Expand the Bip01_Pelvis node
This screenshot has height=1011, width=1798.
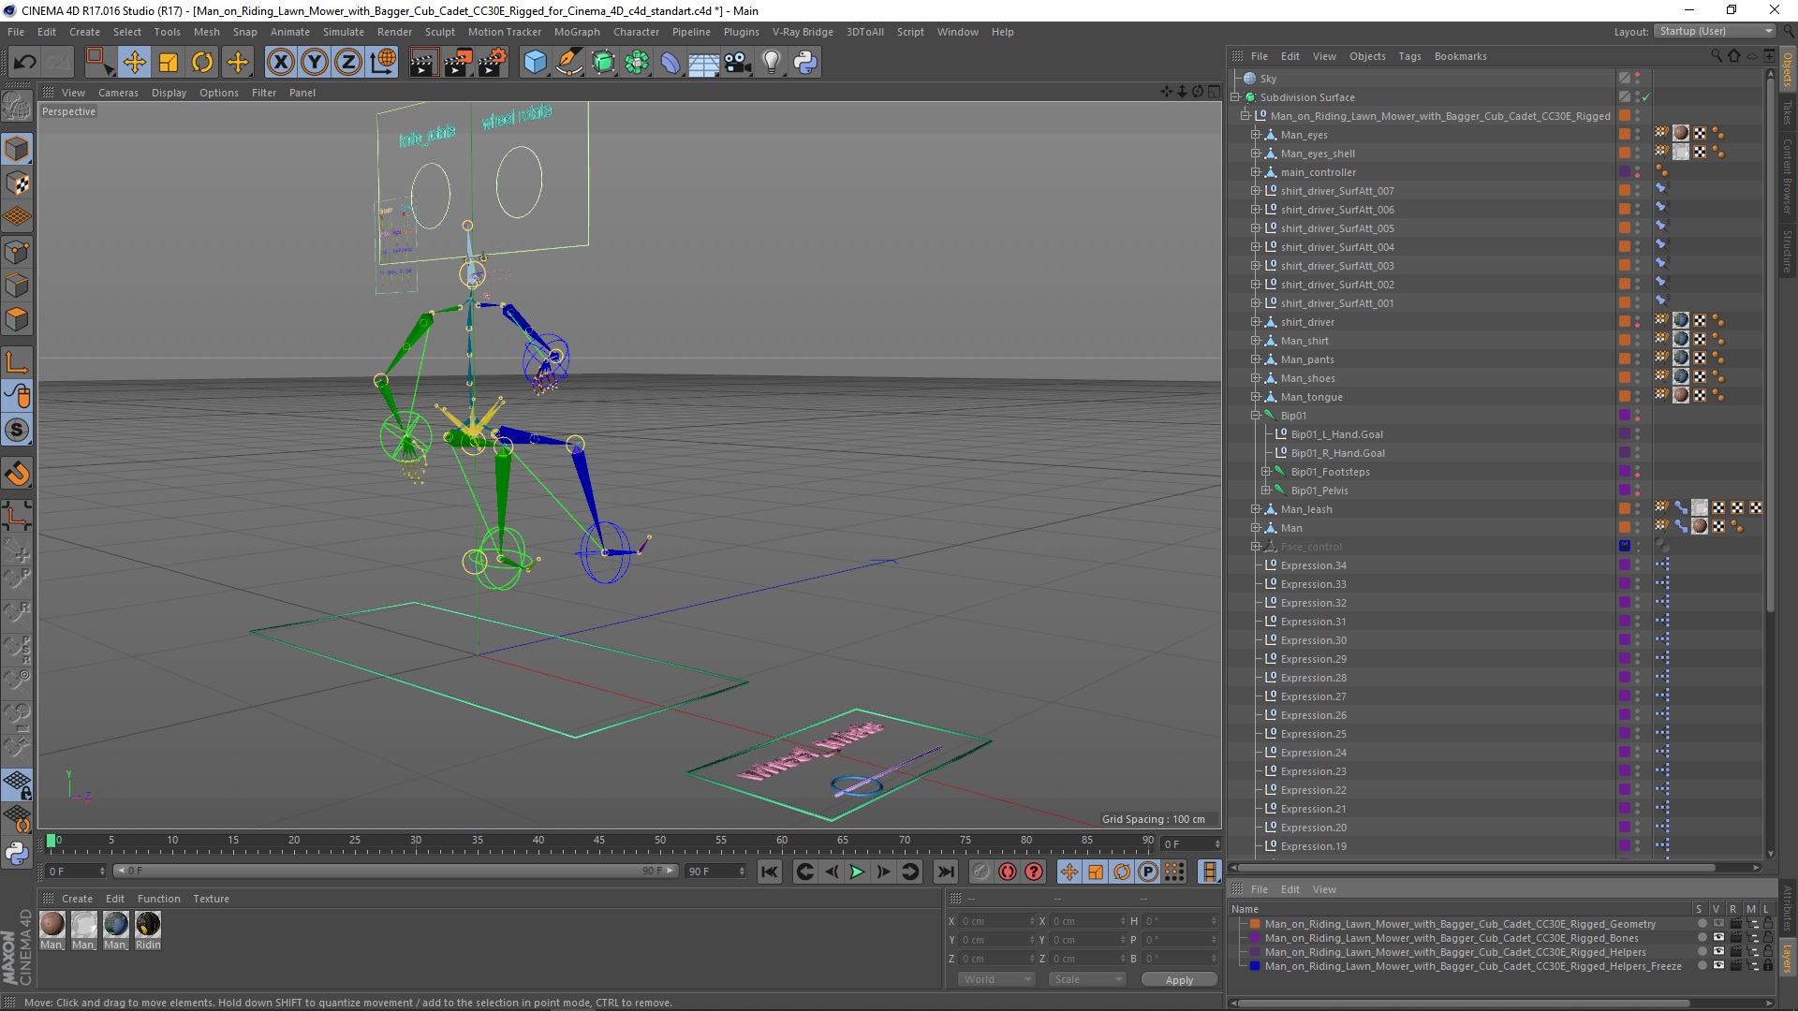[x=1266, y=491]
